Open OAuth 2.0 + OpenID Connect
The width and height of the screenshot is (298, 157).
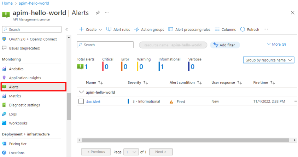click(33, 39)
